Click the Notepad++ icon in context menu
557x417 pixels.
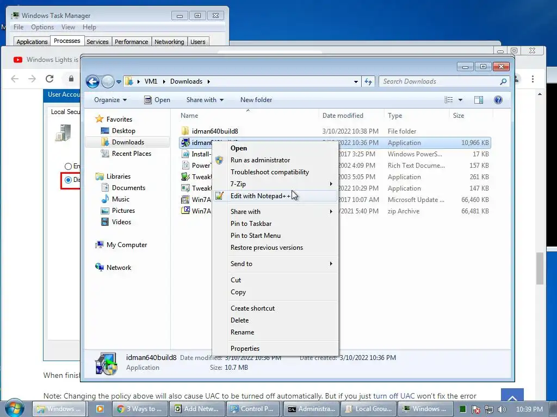click(220, 195)
